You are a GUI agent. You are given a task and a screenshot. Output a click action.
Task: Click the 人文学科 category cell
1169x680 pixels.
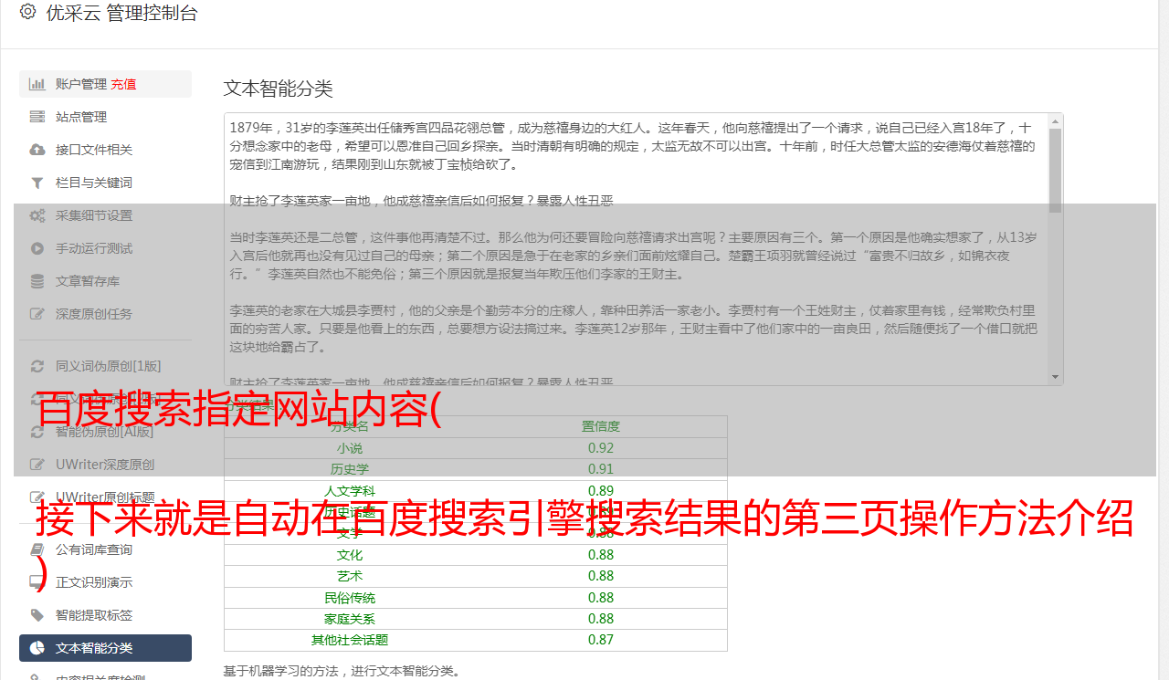350,491
